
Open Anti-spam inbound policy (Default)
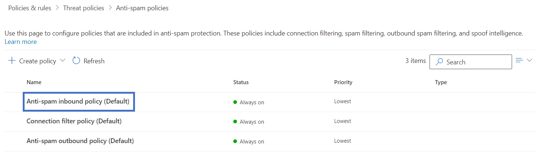click(78, 101)
